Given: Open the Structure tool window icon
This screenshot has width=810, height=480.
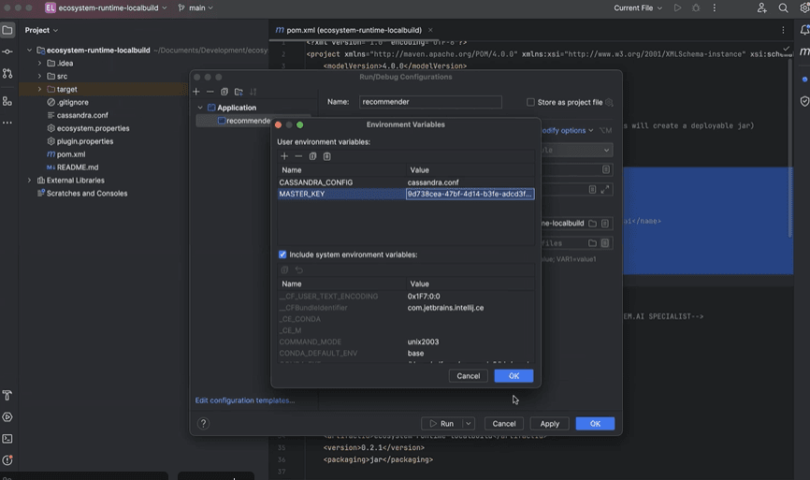Looking at the screenshot, I should click(x=7, y=101).
